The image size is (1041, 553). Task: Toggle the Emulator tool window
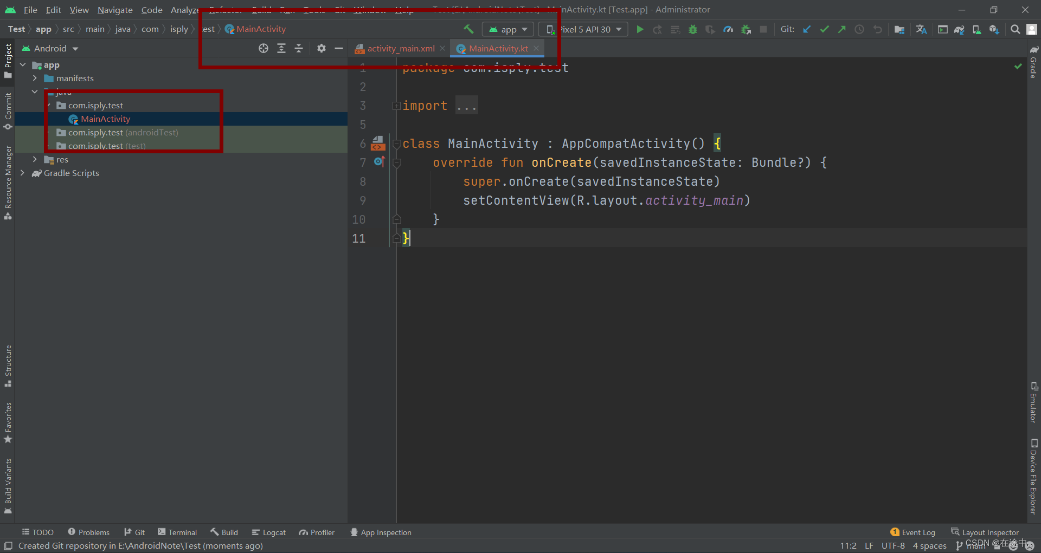(1033, 402)
